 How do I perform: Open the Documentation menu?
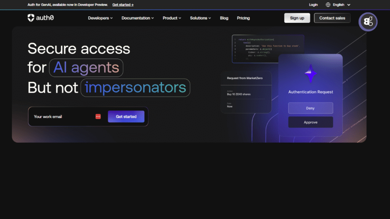(x=137, y=18)
